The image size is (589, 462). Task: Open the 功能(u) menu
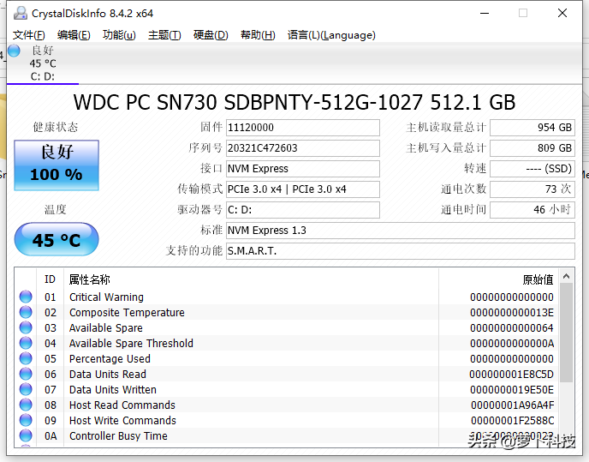click(119, 35)
